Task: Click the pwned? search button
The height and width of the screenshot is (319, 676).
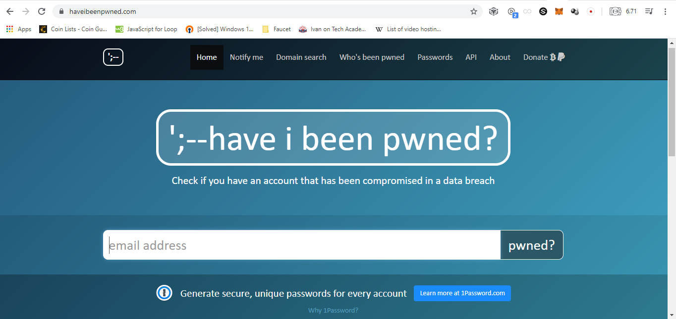Action: coord(532,245)
